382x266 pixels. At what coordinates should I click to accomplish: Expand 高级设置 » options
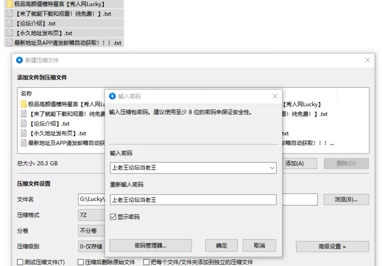pos(332,246)
